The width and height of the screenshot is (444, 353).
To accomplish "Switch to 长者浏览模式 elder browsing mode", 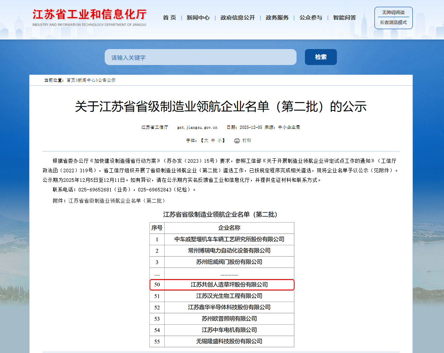I will [393, 22].
